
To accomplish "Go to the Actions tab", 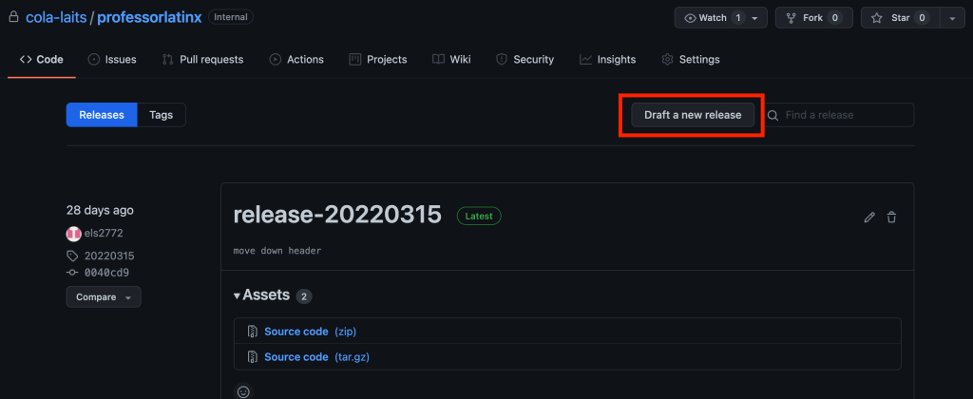I will 296,60.
